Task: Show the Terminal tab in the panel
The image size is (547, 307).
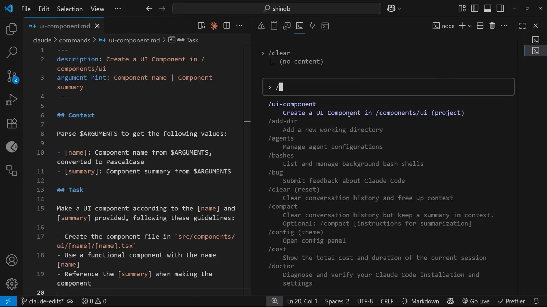Action: (x=299, y=26)
